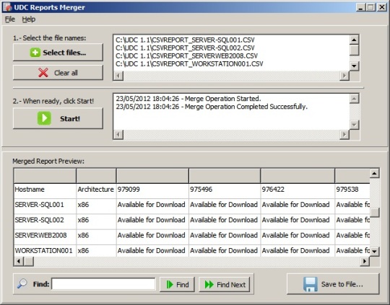Viewport: 390px width, 305px height.
Task: Click the Start! button
Action: click(x=58, y=118)
